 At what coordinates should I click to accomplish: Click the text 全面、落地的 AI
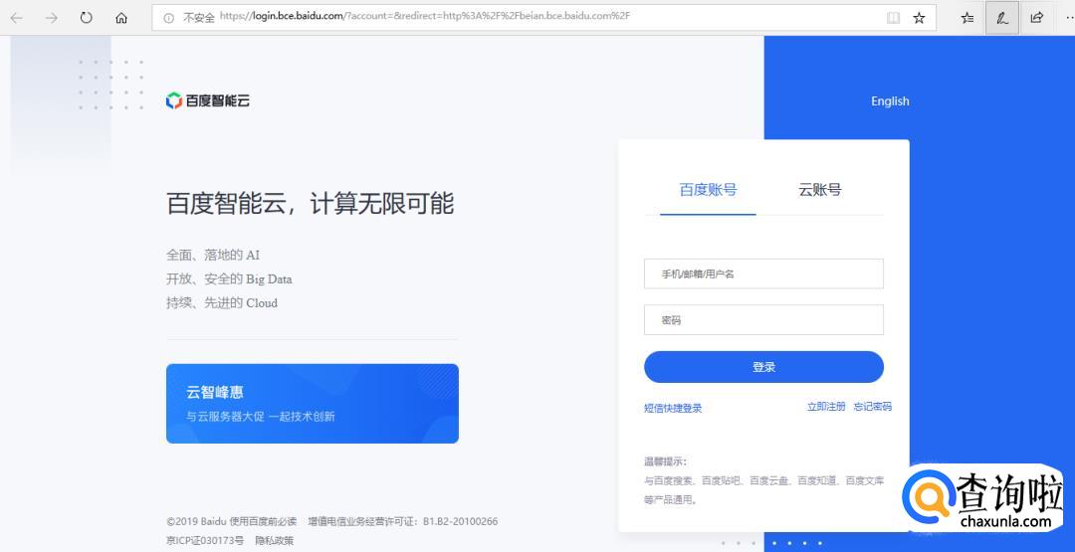(213, 255)
